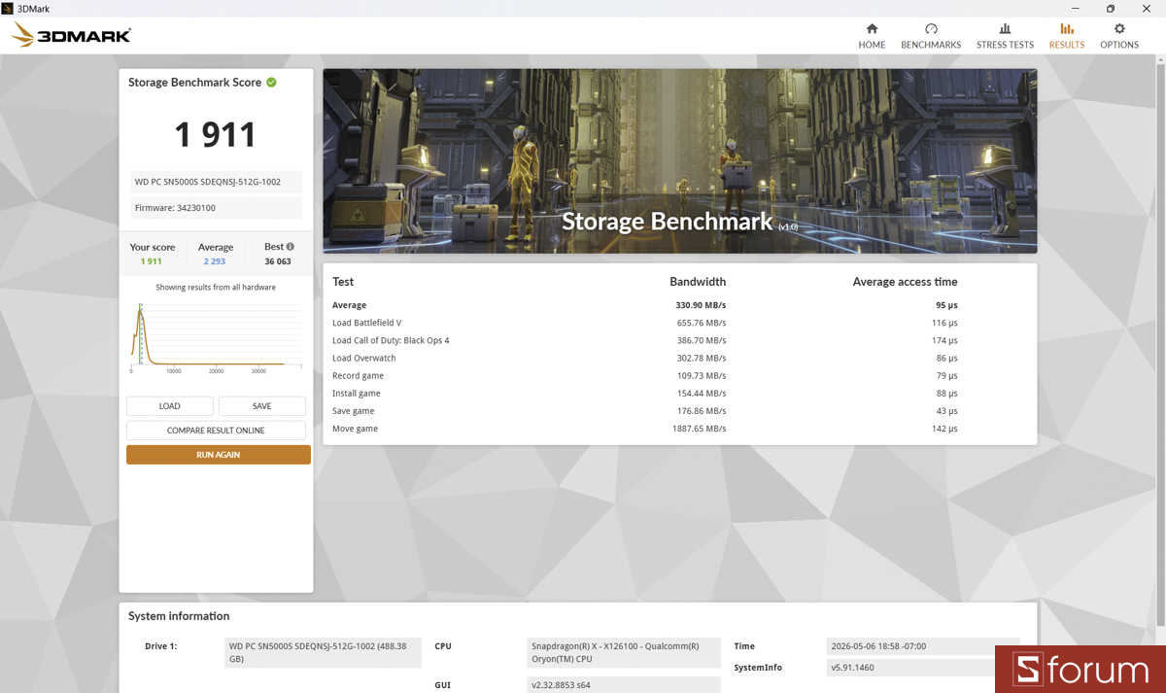Viewport: 1166px width, 693px height.
Task: Click Save game access time 43 µs
Action: pos(945,411)
